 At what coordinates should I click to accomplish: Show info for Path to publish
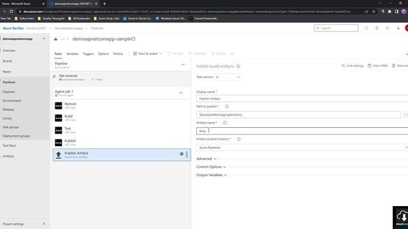(x=227, y=106)
